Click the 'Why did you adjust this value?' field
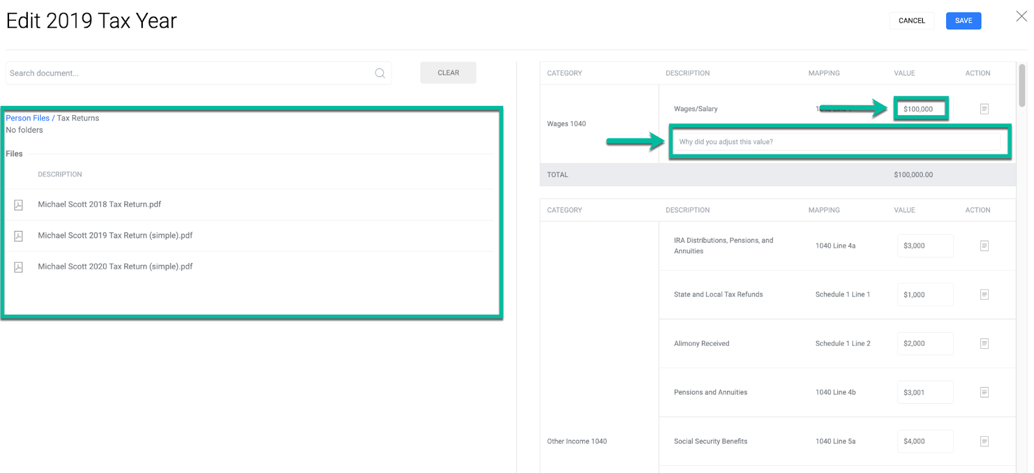The image size is (1034, 473). pyautogui.click(x=837, y=142)
